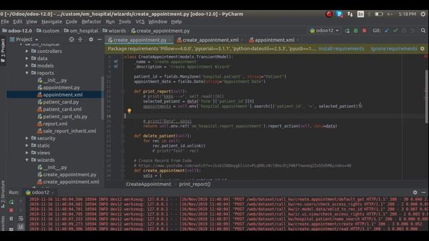
Task: Expand the views folder
Action: 27,153
